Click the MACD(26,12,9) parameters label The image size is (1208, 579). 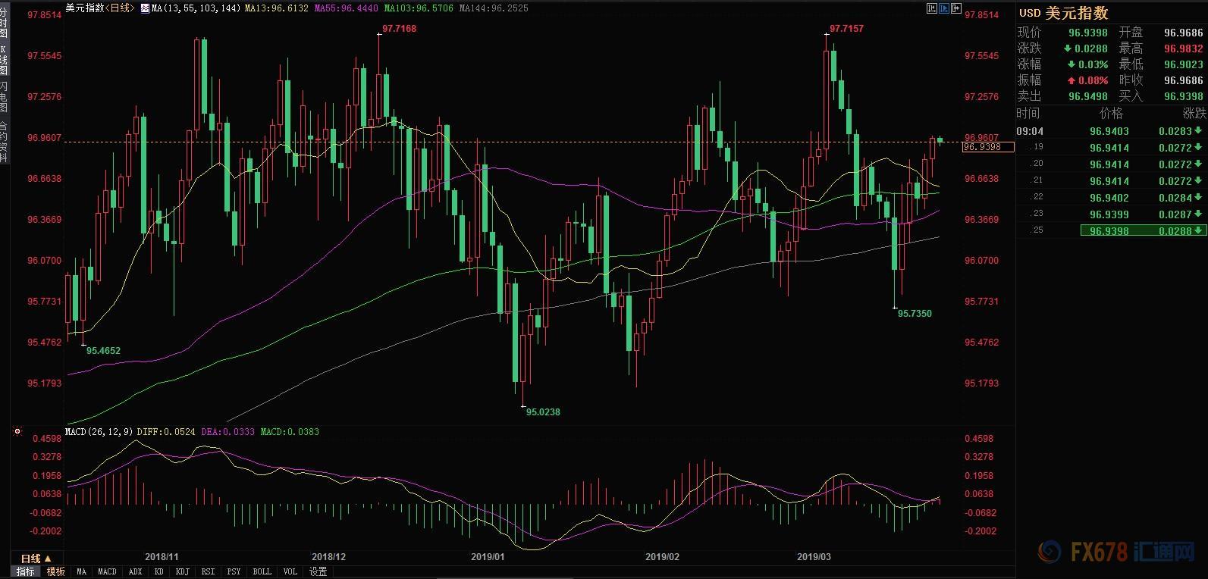99,432
